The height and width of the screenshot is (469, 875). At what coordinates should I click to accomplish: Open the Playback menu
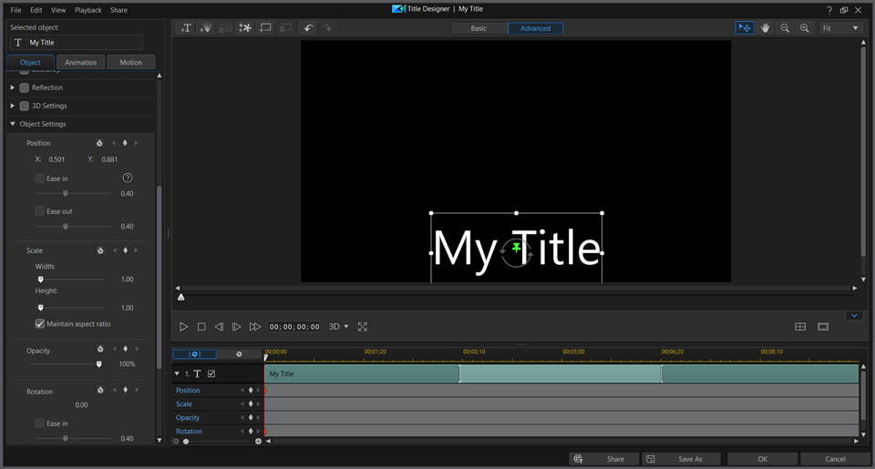click(88, 10)
